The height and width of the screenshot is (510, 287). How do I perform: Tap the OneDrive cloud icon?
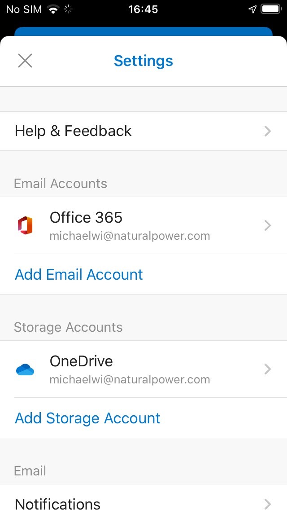pyautogui.click(x=25, y=370)
